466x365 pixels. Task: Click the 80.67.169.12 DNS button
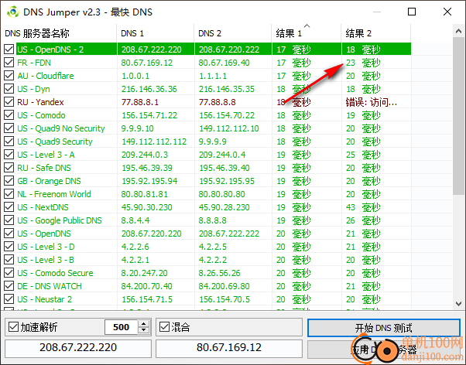point(229,349)
